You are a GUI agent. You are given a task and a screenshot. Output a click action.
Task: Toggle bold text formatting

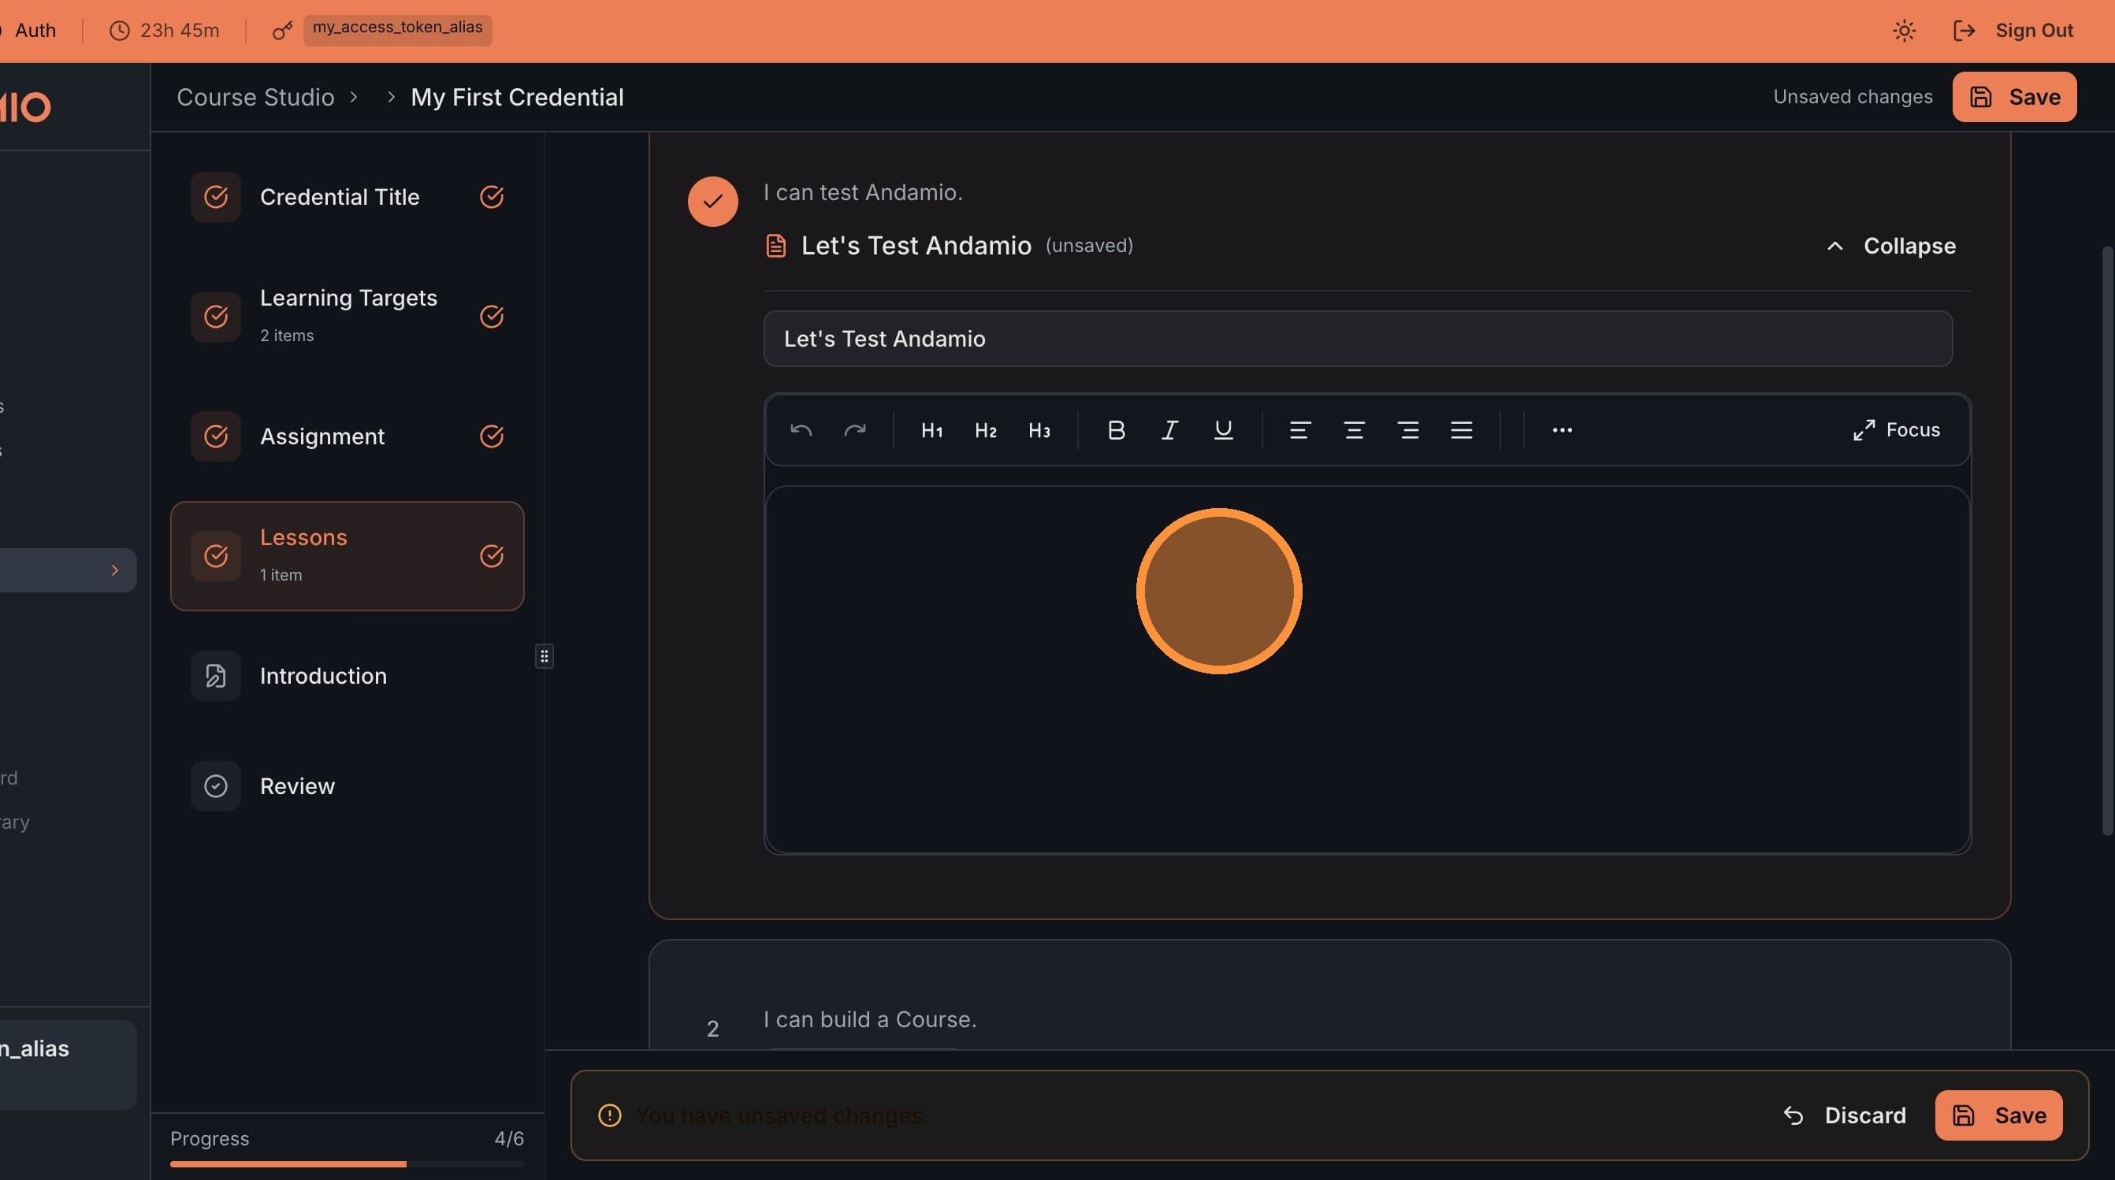pos(1115,429)
